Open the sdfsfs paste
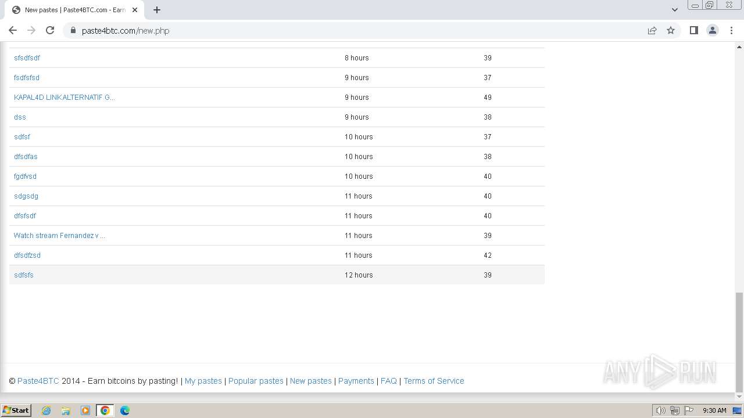Viewport: 744px width, 418px height. coord(24,275)
